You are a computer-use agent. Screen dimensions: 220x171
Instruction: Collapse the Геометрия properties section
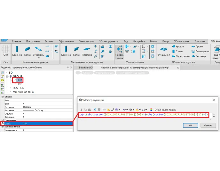point(3,120)
